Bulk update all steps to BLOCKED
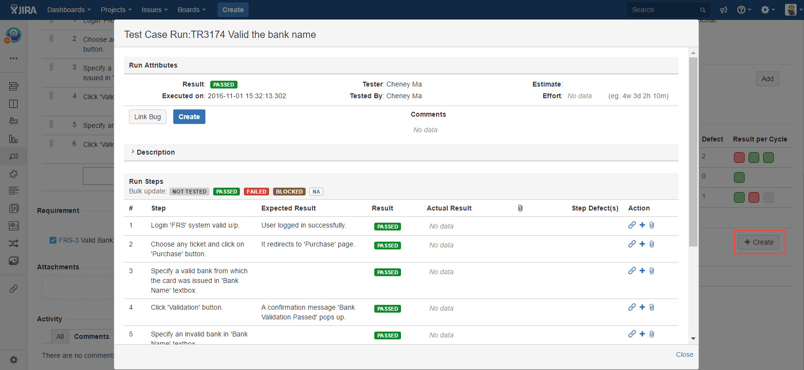 289,192
